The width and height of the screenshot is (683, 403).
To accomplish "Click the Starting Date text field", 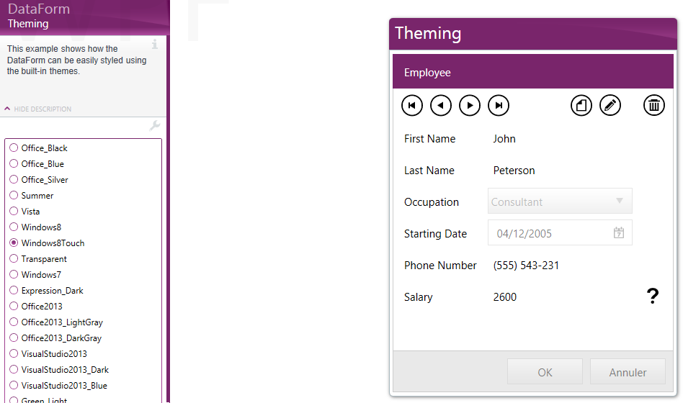I will click(x=548, y=233).
